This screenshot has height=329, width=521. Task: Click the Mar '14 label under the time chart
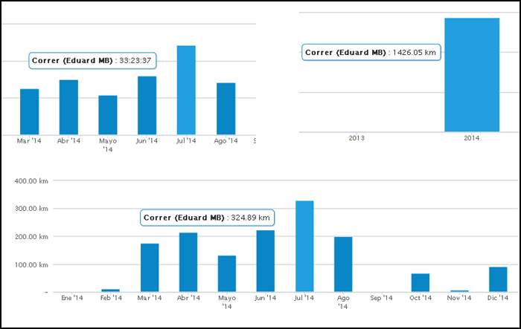point(29,140)
